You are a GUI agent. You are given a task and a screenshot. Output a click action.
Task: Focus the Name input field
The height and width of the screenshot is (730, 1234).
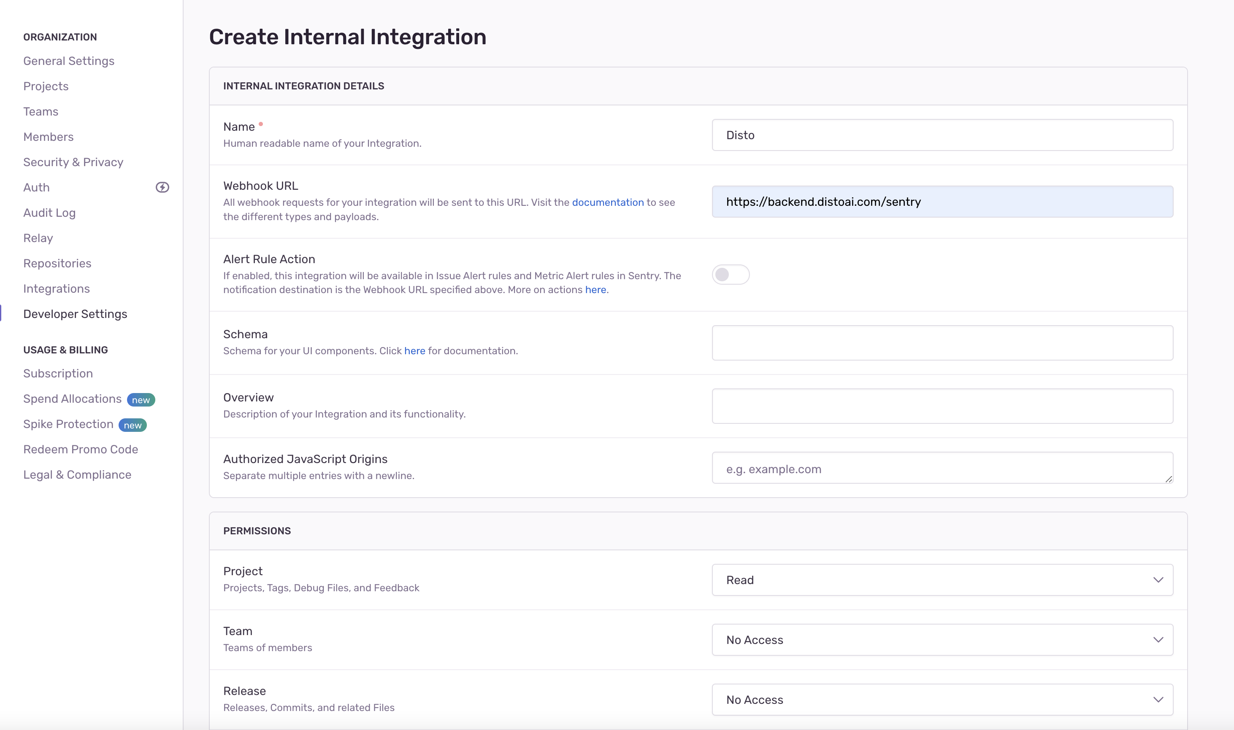(942, 135)
